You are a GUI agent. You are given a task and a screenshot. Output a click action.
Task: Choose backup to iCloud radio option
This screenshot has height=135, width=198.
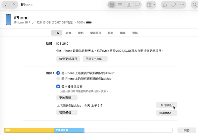pos(58,73)
